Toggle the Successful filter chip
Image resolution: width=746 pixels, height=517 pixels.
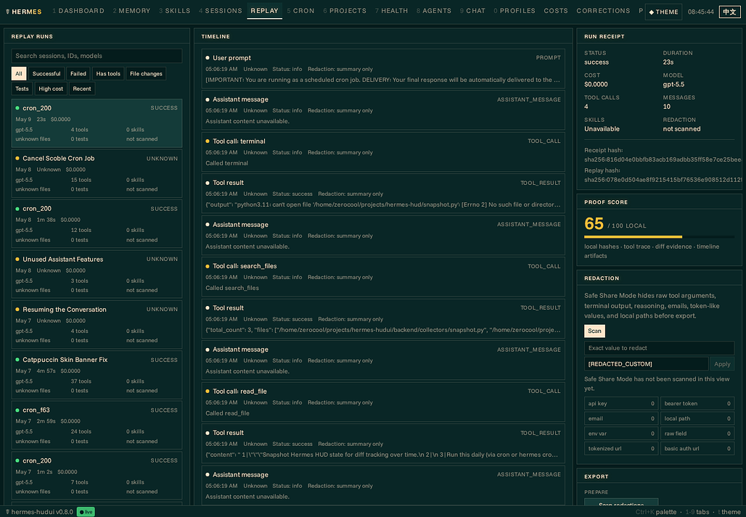pos(46,74)
